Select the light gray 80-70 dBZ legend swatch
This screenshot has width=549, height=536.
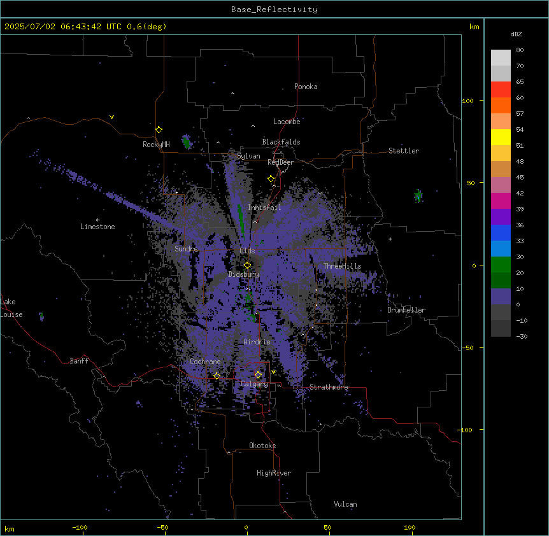click(x=501, y=58)
